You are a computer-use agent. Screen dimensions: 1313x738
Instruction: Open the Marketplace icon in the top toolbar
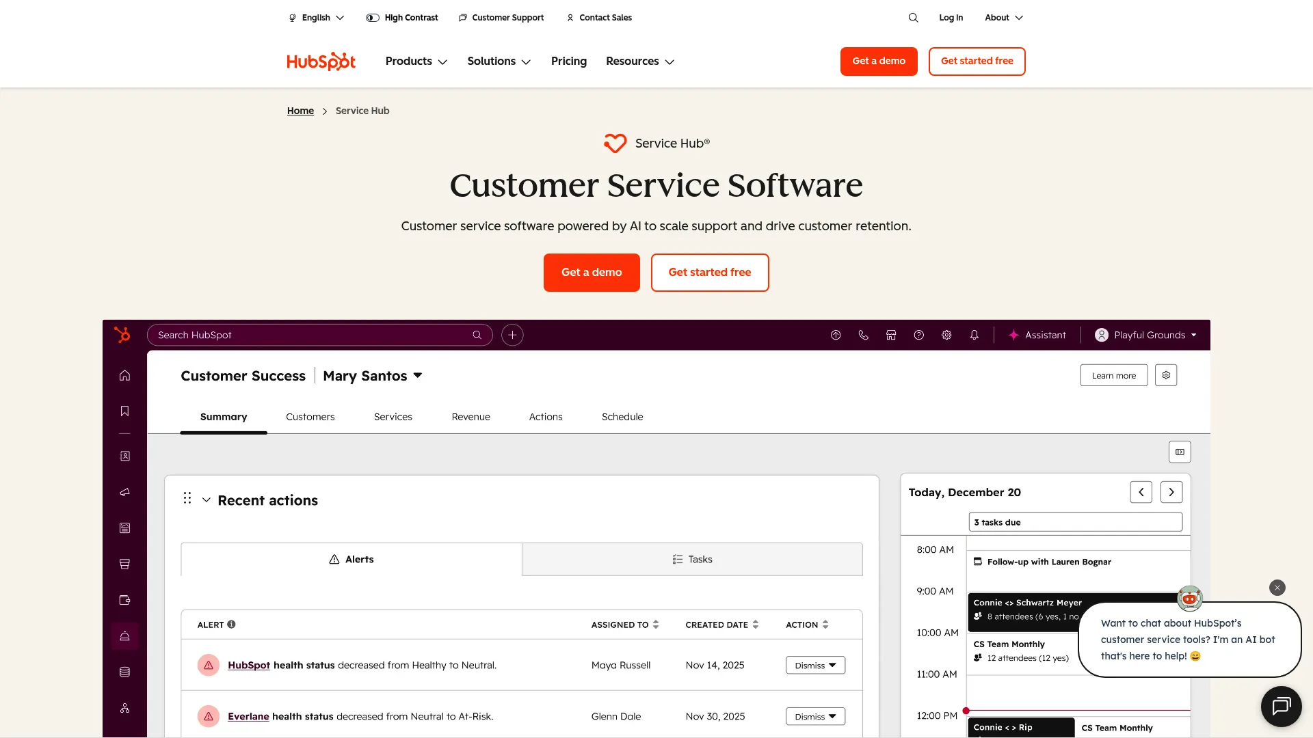890,335
